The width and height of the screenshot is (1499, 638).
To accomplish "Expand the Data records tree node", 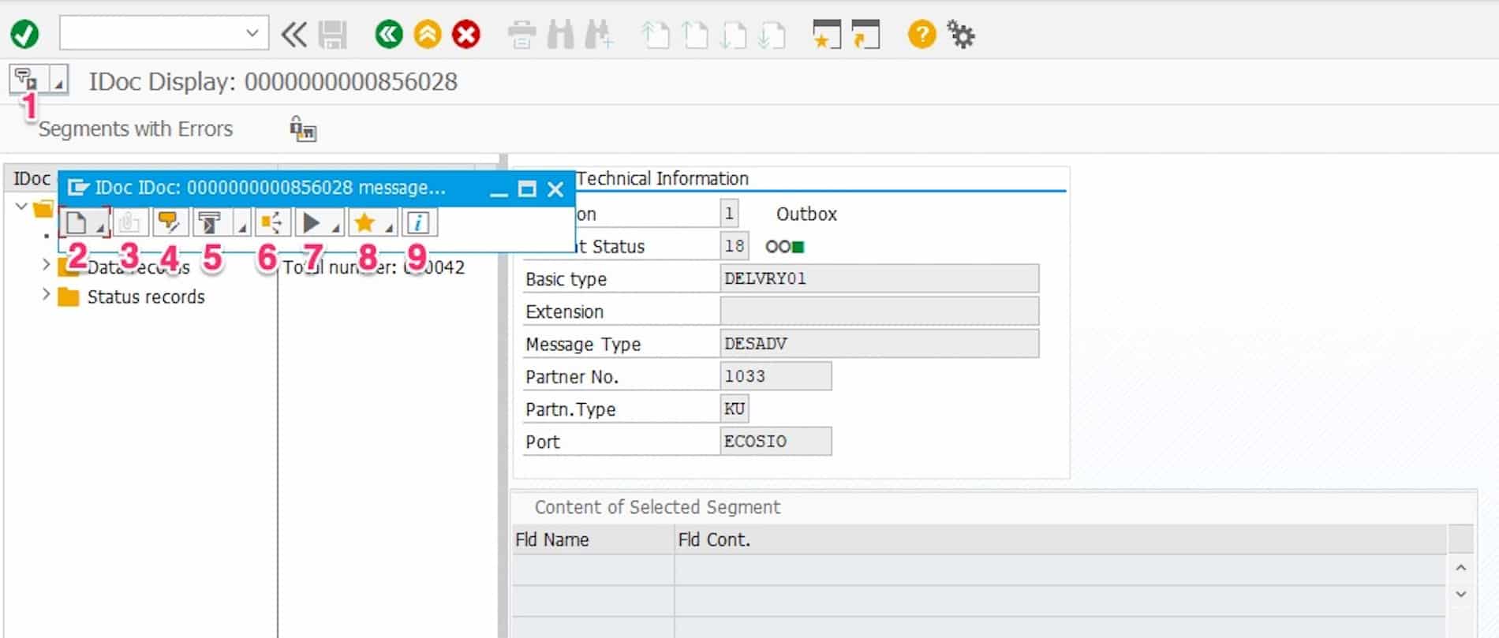I will tap(46, 265).
